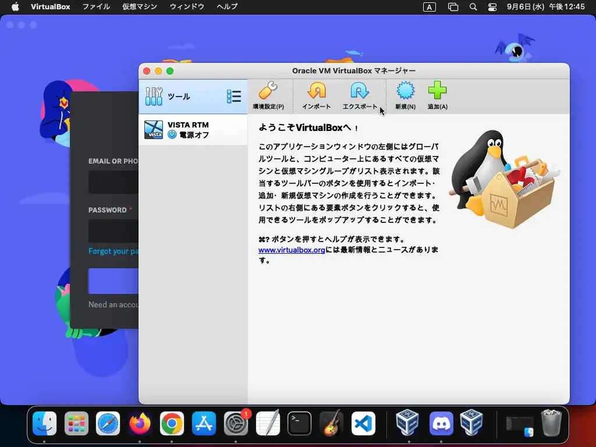Image resolution: width=596 pixels, height=447 pixels.
Task: Click Discord password input field
Action: (x=113, y=231)
